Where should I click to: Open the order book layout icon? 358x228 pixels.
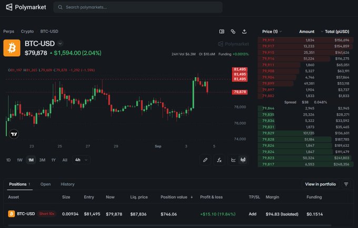click(222, 32)
